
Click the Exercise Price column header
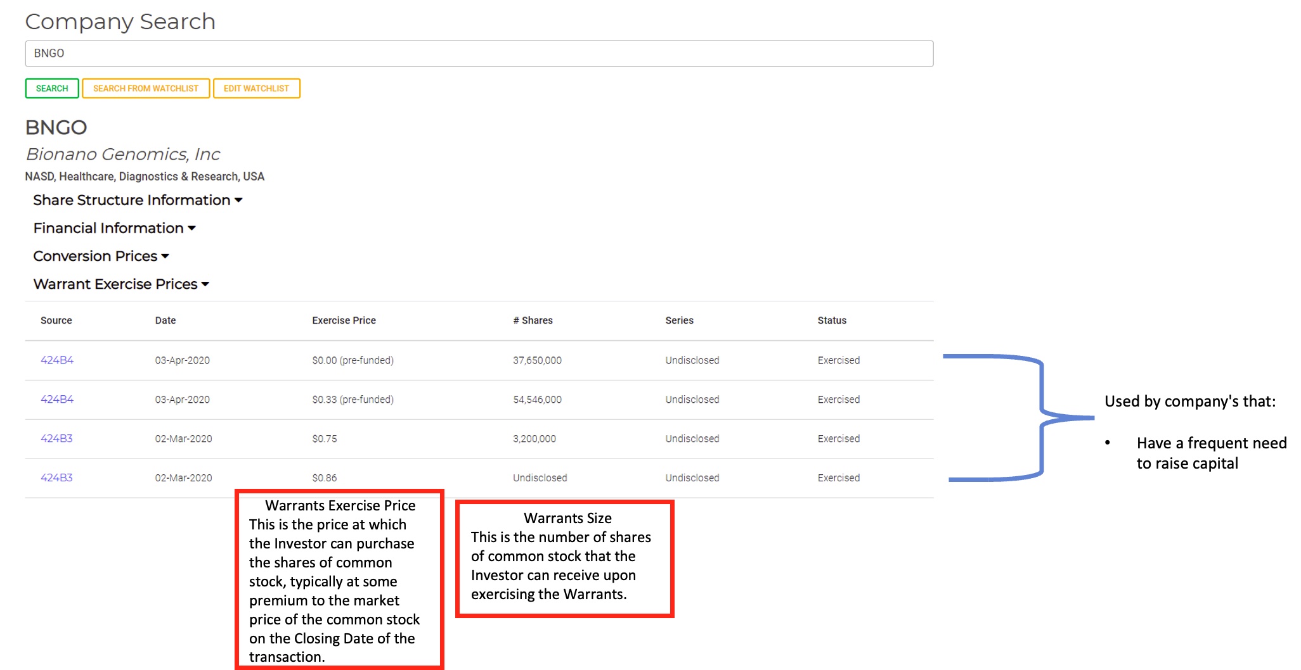click(x=344, y=320)
